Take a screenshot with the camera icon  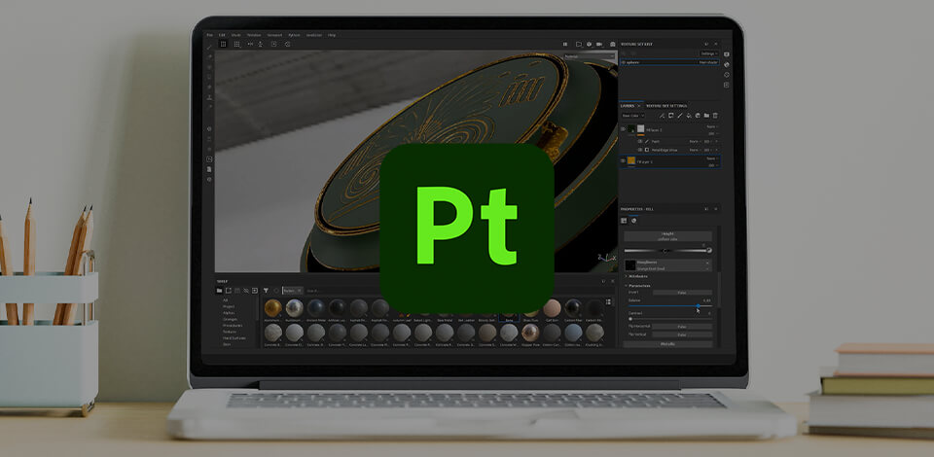(x=612, y=44)
